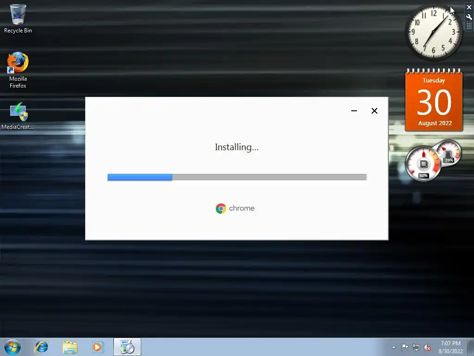Screen dimensions: 474x356
Task: Open Windows Media Player from taskbar
Action: pyautogui.click(x=98, y=347)
